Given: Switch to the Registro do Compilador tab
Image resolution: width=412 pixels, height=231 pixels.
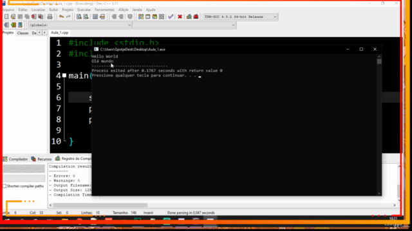Looking at the screenshot, I should [73, 158].
